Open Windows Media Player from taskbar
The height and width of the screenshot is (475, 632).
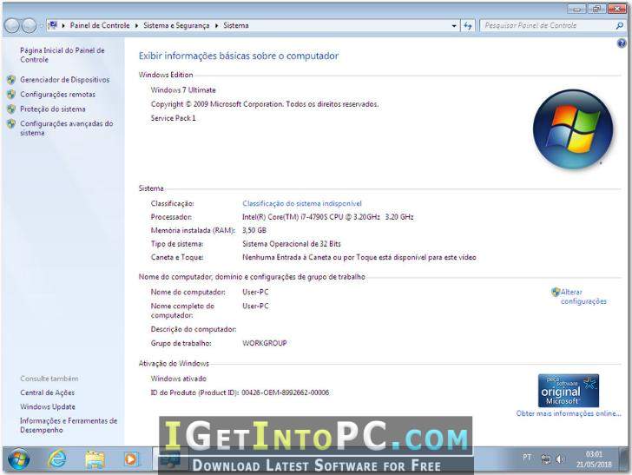(x=130, y=459)
